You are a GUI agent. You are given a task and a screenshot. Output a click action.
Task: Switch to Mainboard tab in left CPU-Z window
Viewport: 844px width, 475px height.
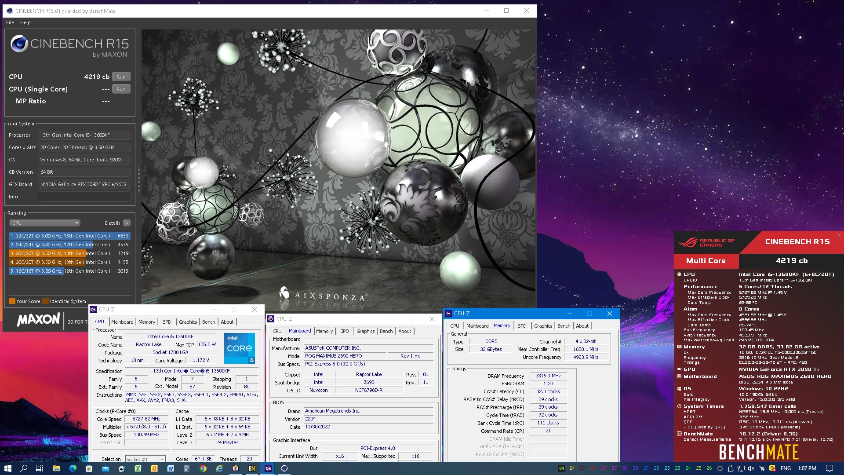coord(122,322)
